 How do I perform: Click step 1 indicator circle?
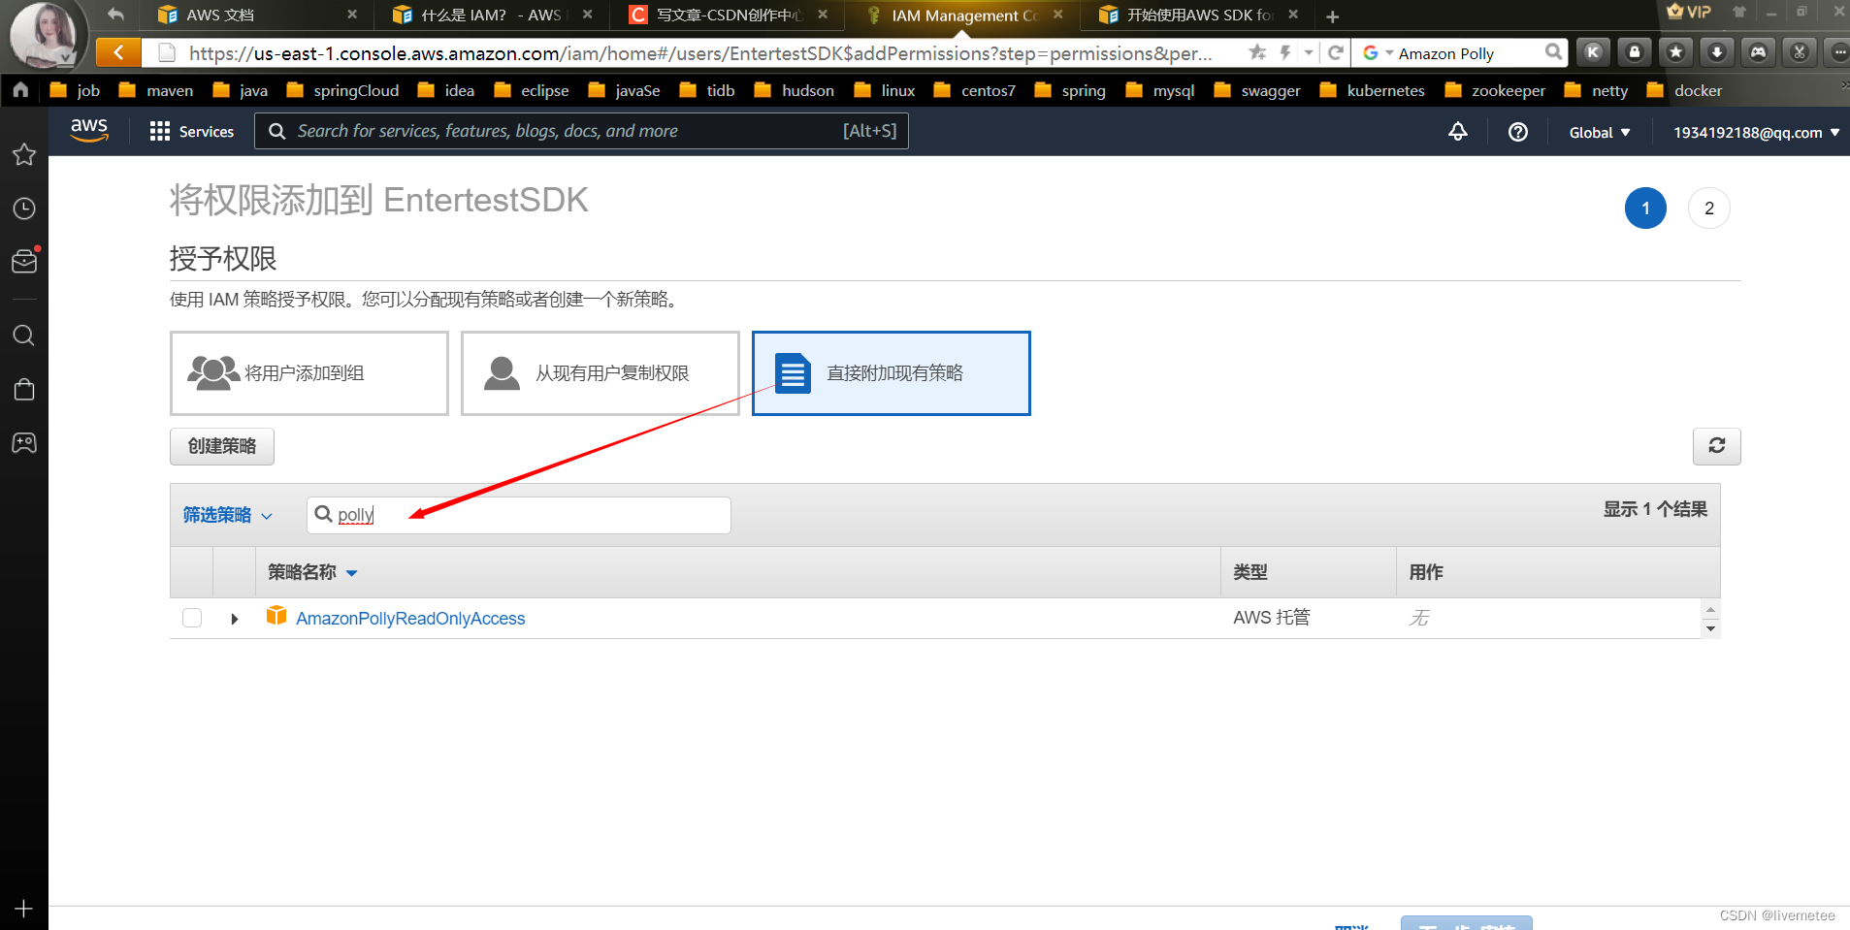(x=1646, y=208)
